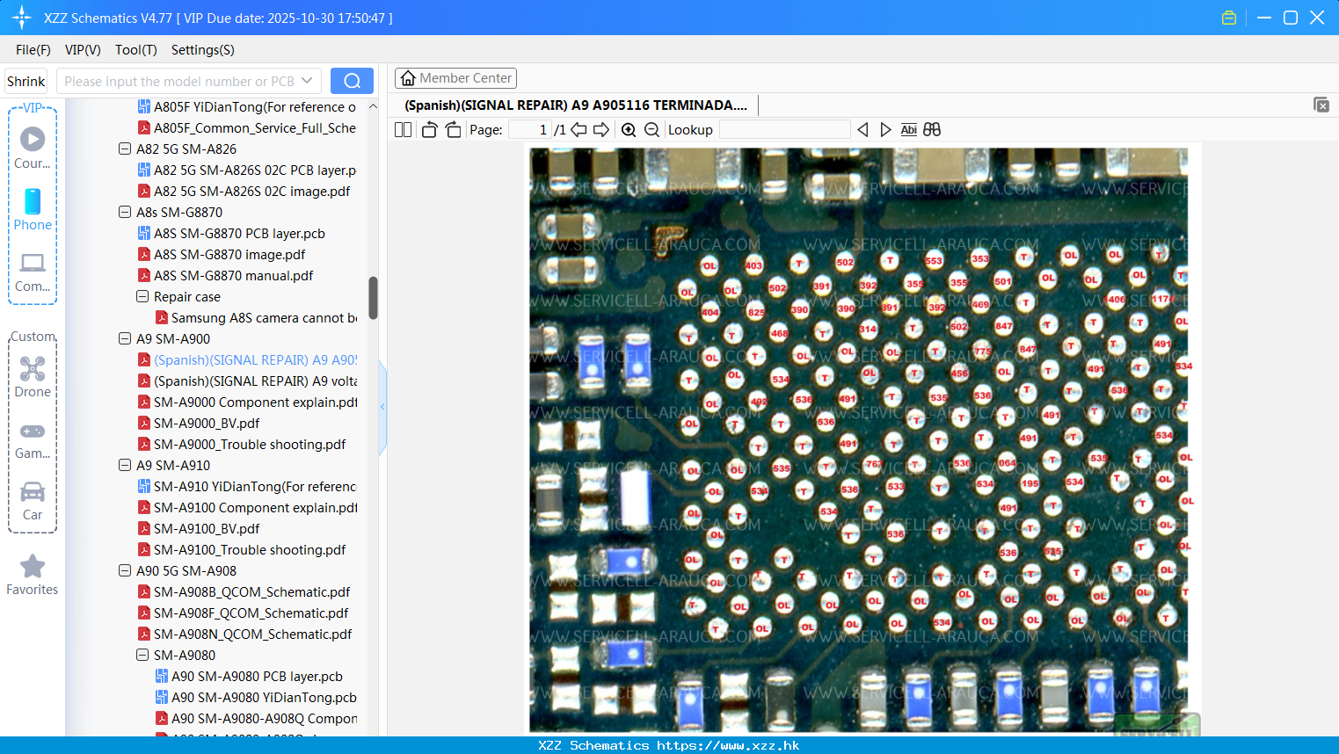Find previous Lookup match
The width and height of the screenshot is (1339, 754).
click(x=862, y=130)
